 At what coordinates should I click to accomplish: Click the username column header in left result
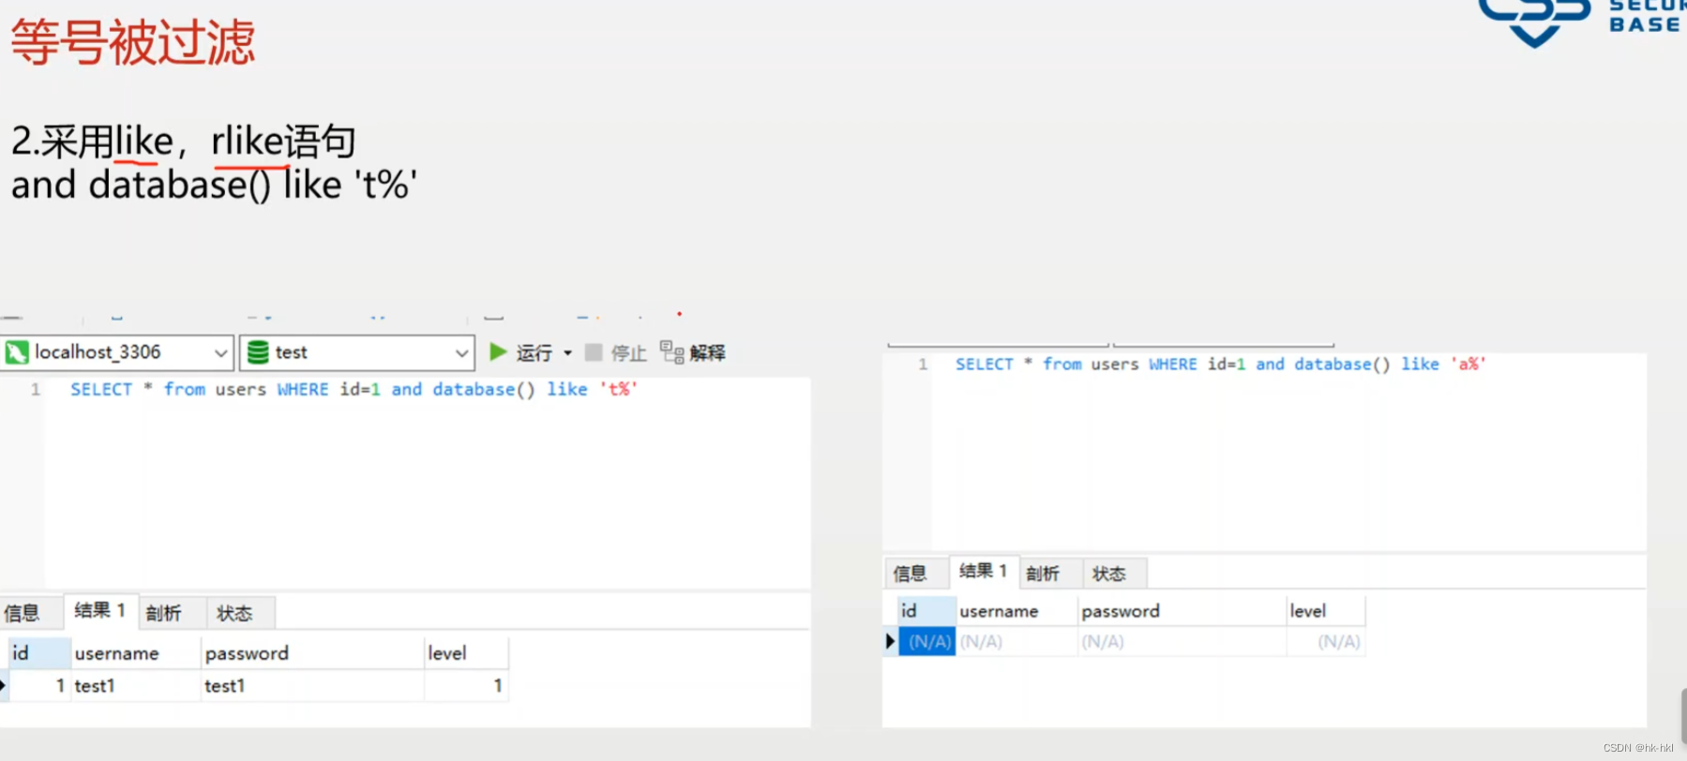136,653
